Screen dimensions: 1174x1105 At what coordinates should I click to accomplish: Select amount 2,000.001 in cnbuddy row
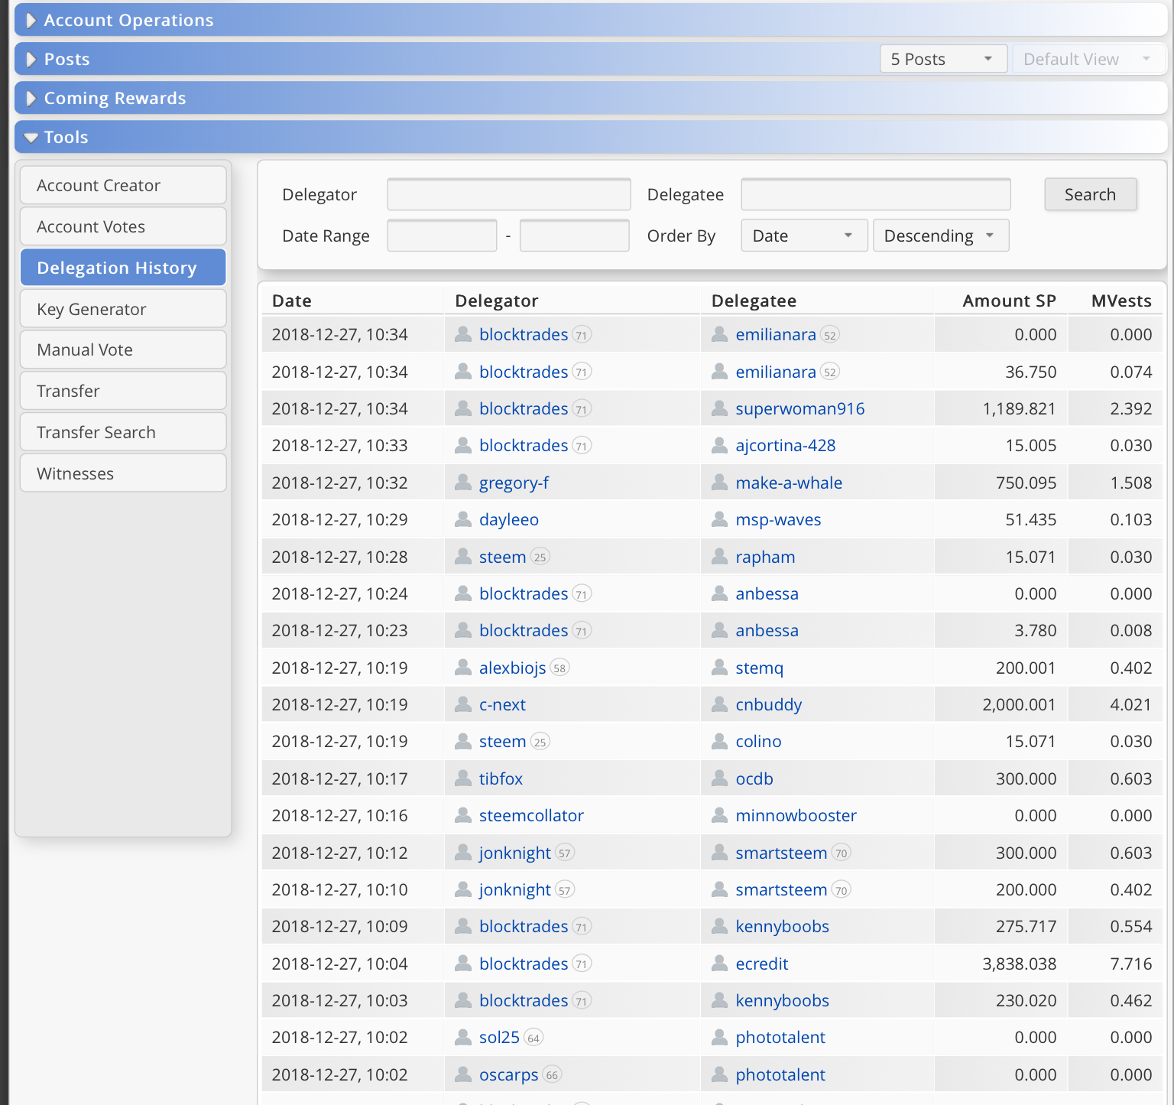click(1020, 704)
